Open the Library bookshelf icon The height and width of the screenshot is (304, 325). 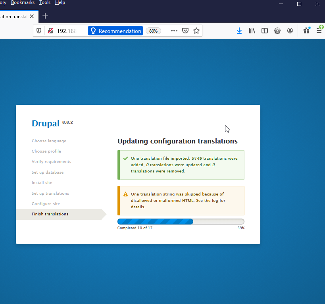tap(252, 31)
